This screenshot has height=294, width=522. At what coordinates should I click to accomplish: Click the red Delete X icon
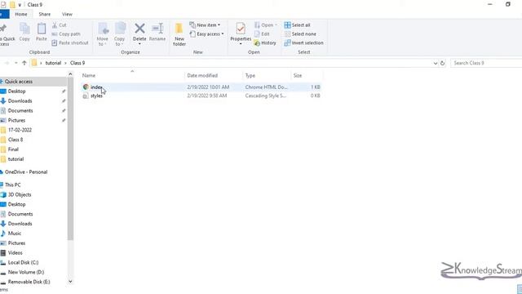point(139,29)
